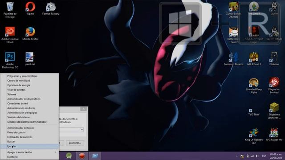Expand Apagar o cerrar sesión submenu
Viewport: 285px width, 160px height.
coord(29,152)
